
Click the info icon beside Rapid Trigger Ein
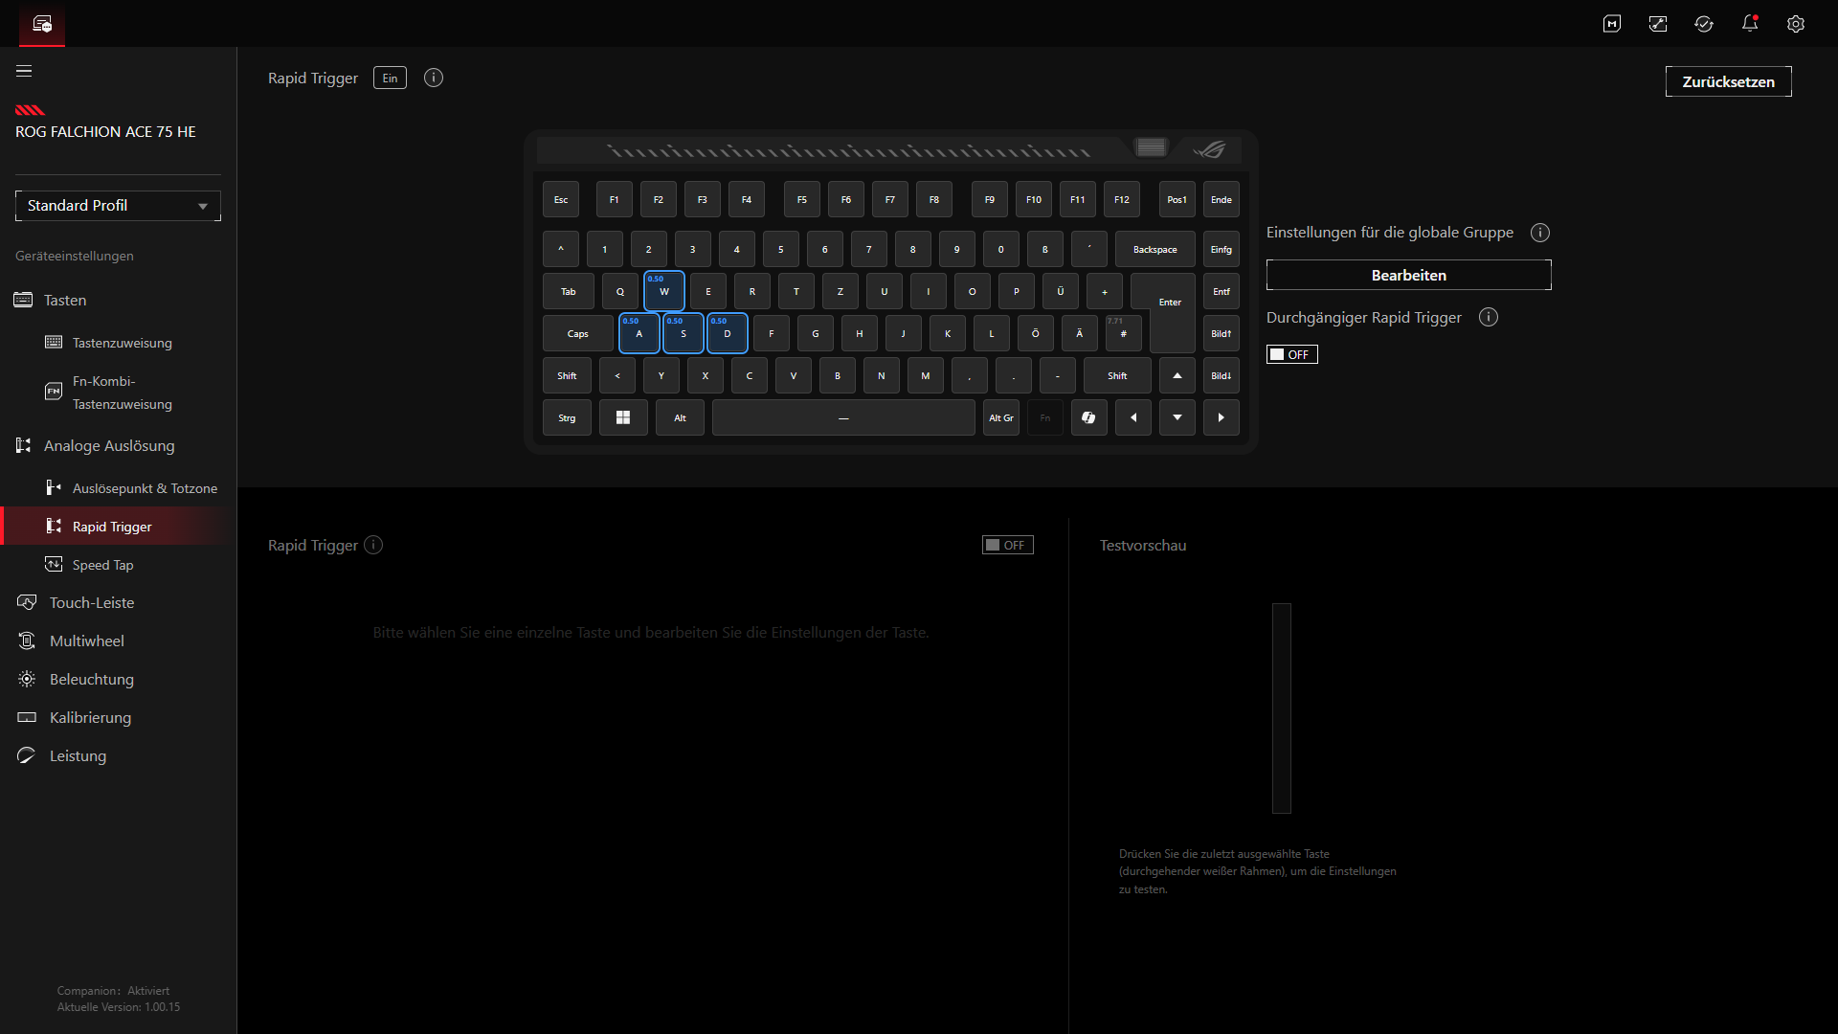coord(434,79)
